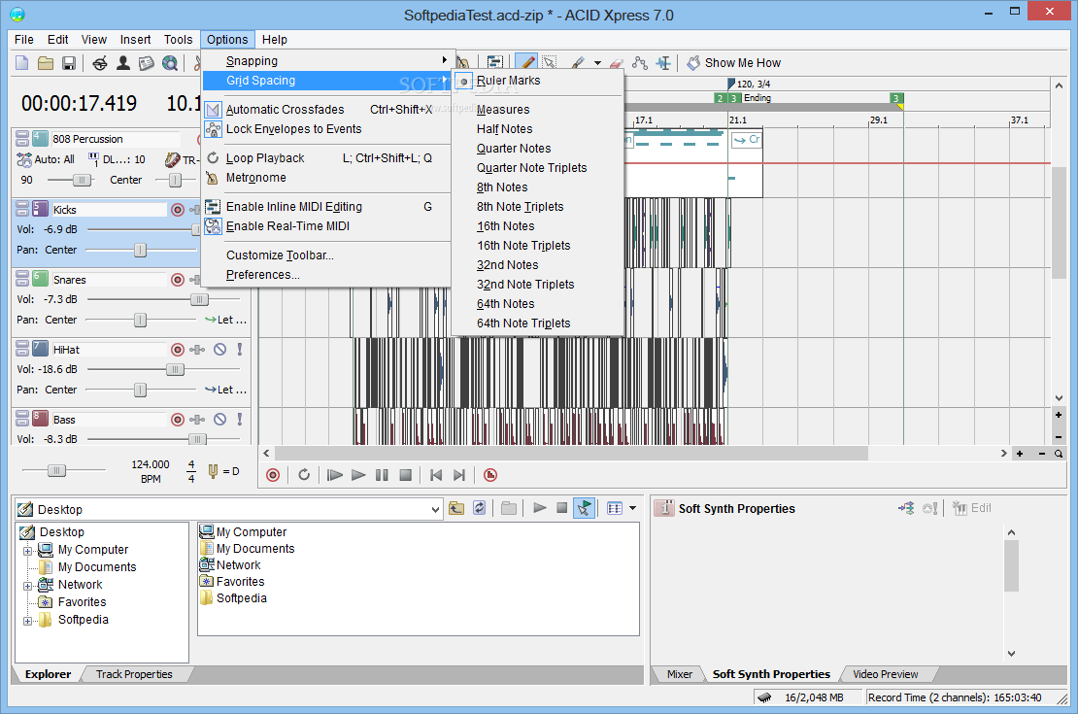Screen dimensions: 1078x714
Task: Select the Paint brush tool
Action: (x=578, y=62)
